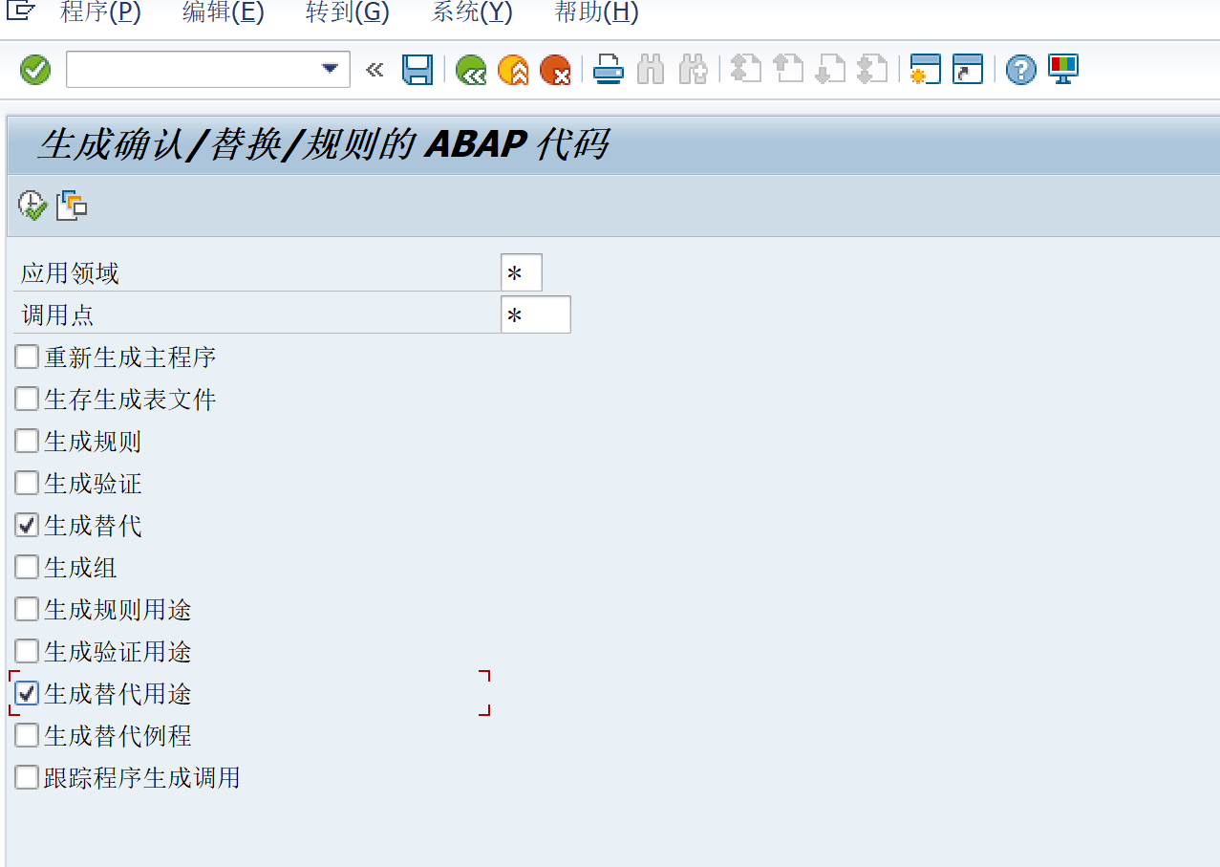Click the yellow Exit icon
Viewport: 1220px width, 867px height.
pos(513,70)
